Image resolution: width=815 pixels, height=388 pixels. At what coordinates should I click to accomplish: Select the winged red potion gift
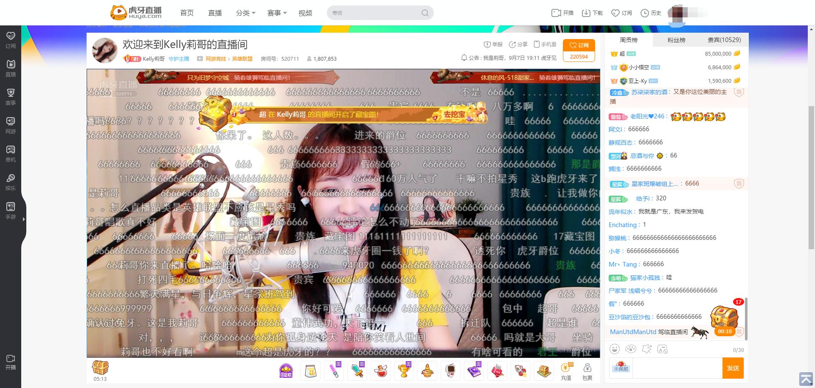(x=380, y=371)
